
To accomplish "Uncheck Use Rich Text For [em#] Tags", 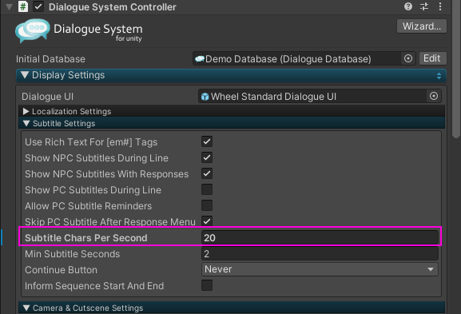I will click(207, 141).
